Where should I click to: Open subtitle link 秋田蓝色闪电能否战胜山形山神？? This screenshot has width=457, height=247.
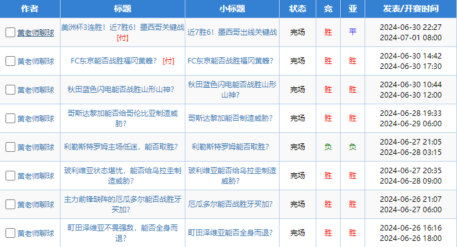(x=232, y=90)
